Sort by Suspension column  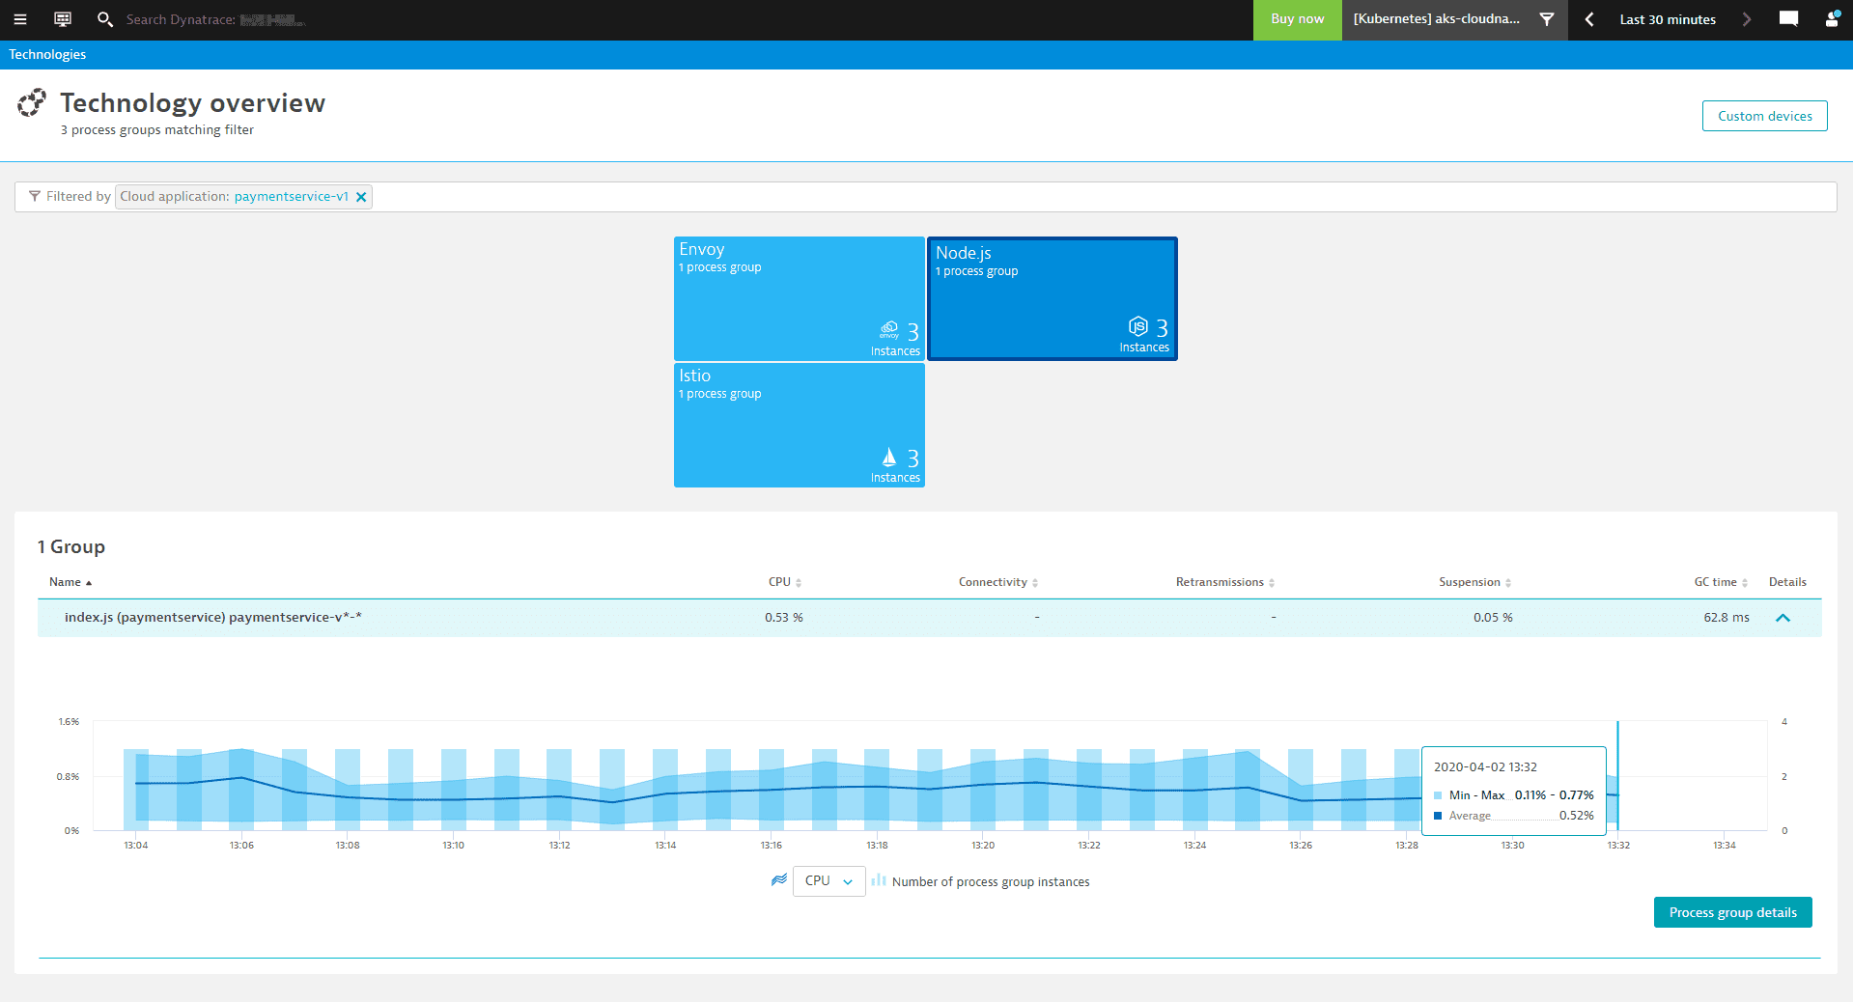[x=1475, y=582]
